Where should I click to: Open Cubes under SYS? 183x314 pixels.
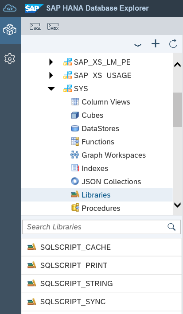(93, 115)
